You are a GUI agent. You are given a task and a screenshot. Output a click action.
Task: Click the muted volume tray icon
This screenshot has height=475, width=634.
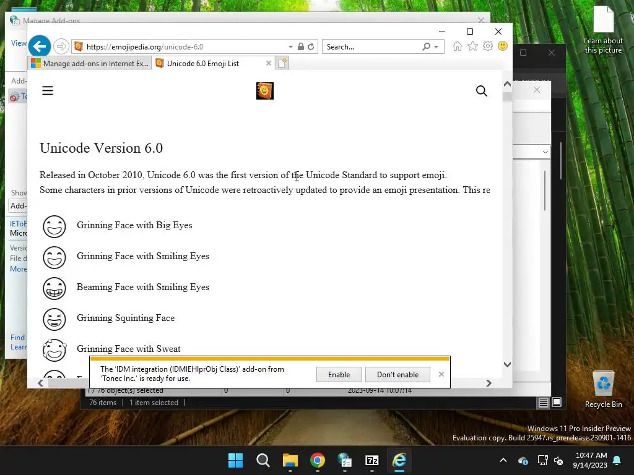tap(558, 460)
